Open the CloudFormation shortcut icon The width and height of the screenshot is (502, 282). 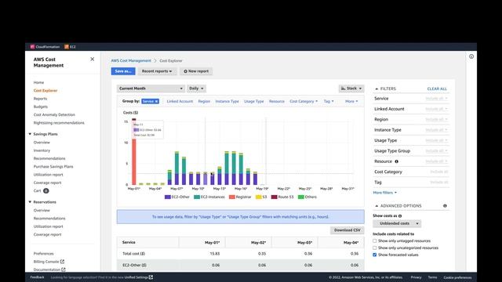[x=32, y=47]
